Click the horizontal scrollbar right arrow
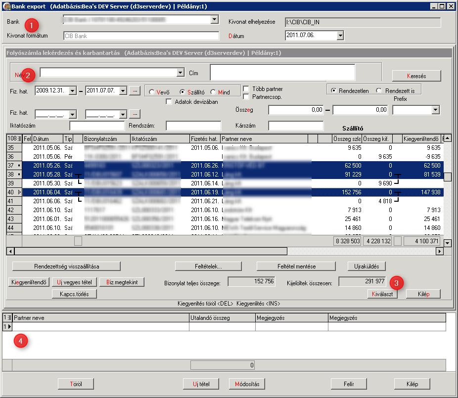This screenshot has height=398, width=458. coord(440,251)
